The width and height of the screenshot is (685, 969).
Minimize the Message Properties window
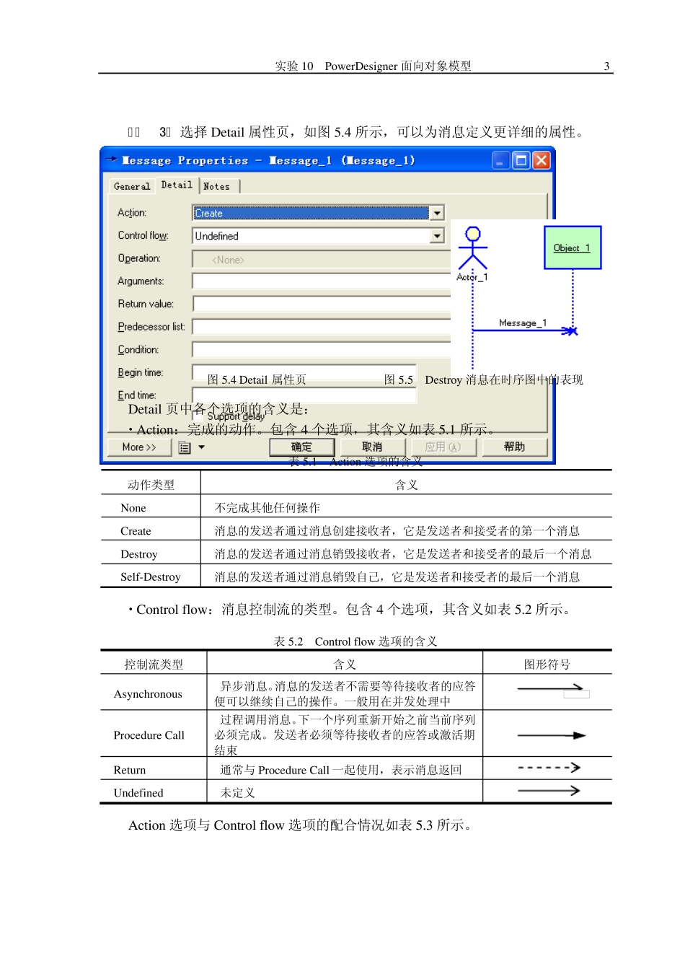pos(501,160)
